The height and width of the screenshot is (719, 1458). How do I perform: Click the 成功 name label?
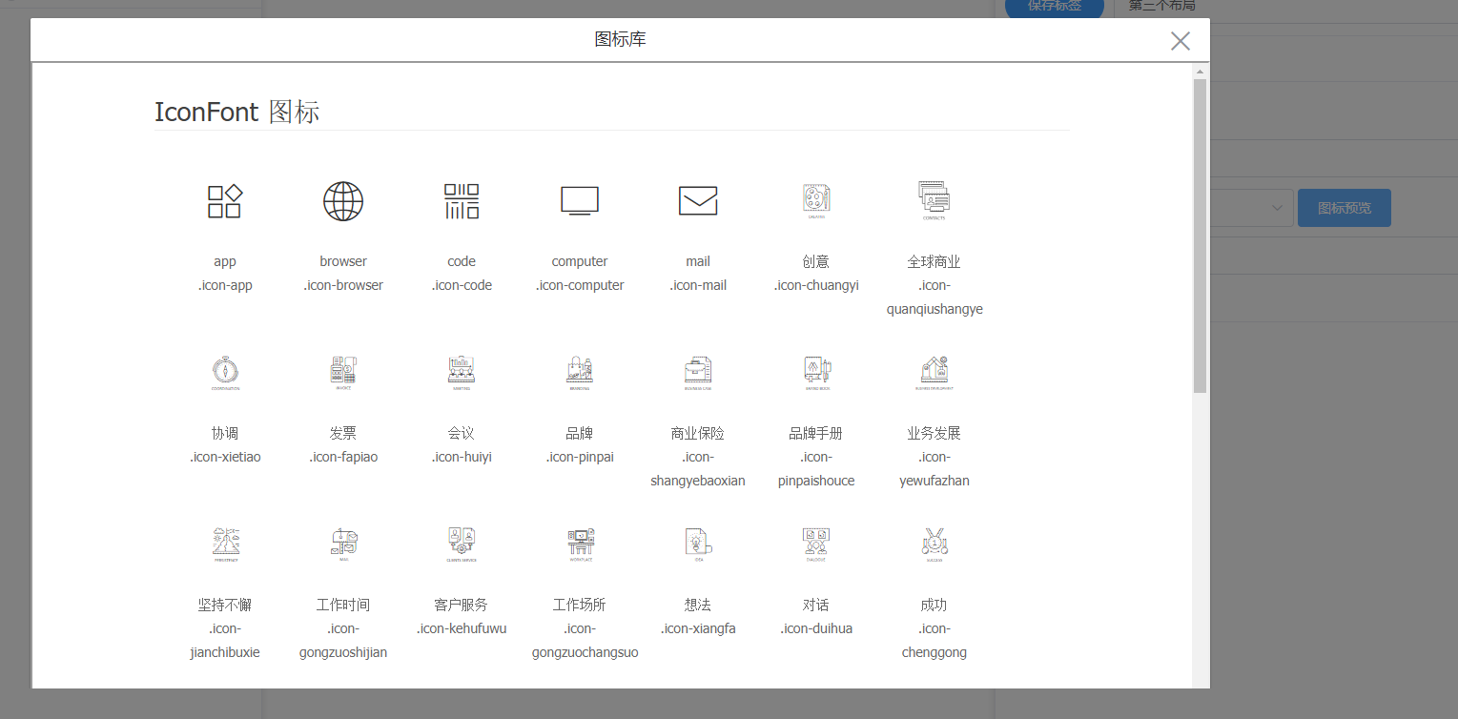[934, 605]
